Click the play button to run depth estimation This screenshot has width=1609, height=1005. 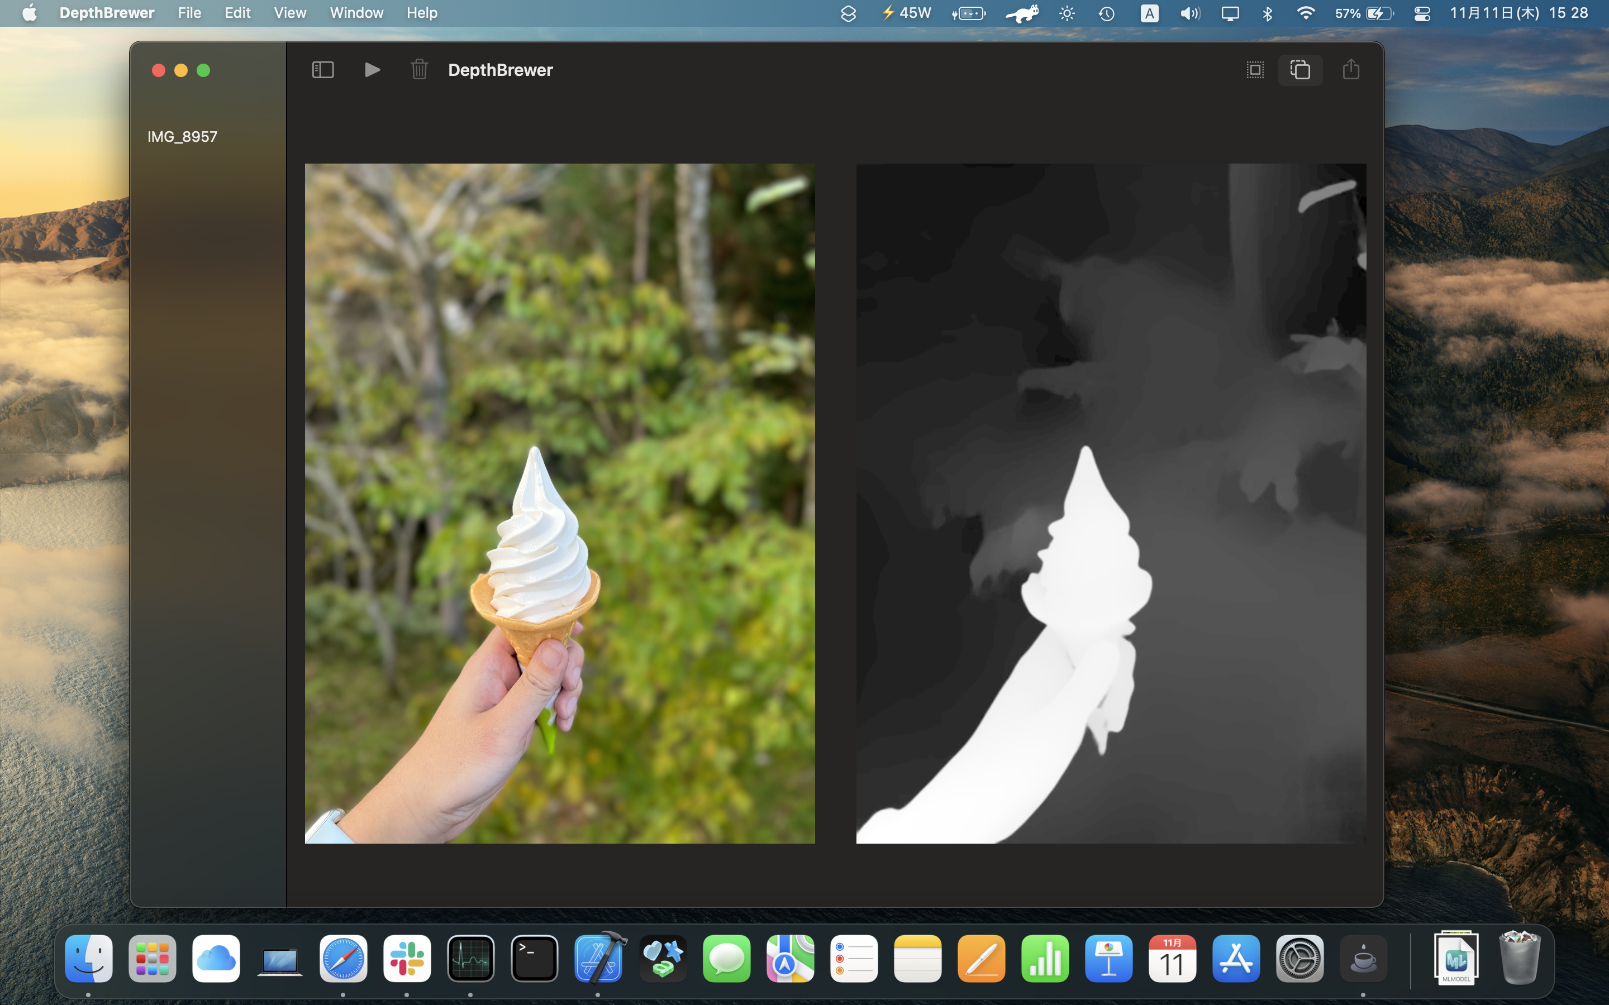pos(372,70)
